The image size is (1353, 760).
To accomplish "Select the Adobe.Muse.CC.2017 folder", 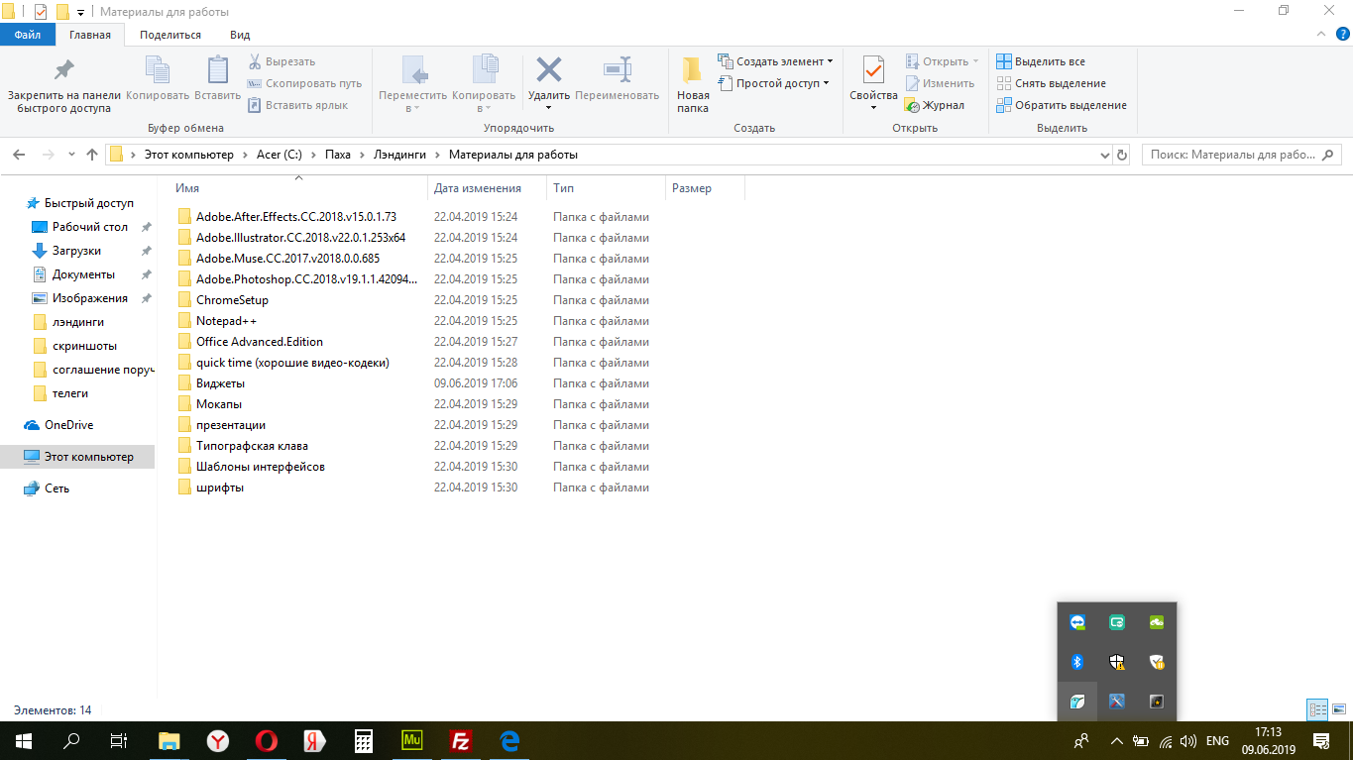I will 287,259.
